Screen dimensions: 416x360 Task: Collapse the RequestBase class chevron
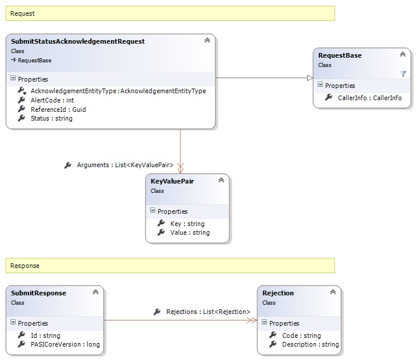(x=403, y=55)
